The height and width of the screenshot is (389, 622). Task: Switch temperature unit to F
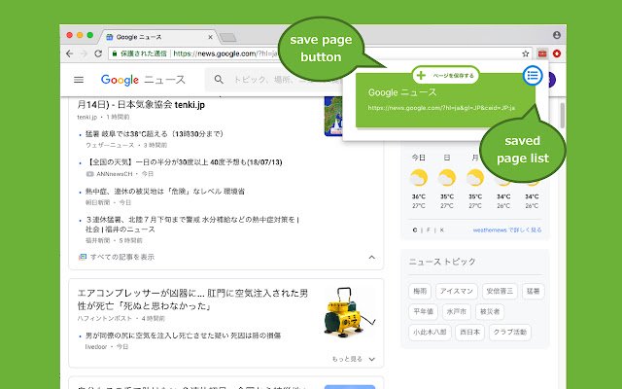tap(428, 230)
